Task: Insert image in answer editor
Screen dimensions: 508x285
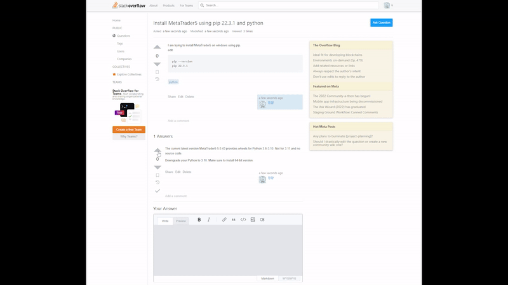Action: point(253,220)
